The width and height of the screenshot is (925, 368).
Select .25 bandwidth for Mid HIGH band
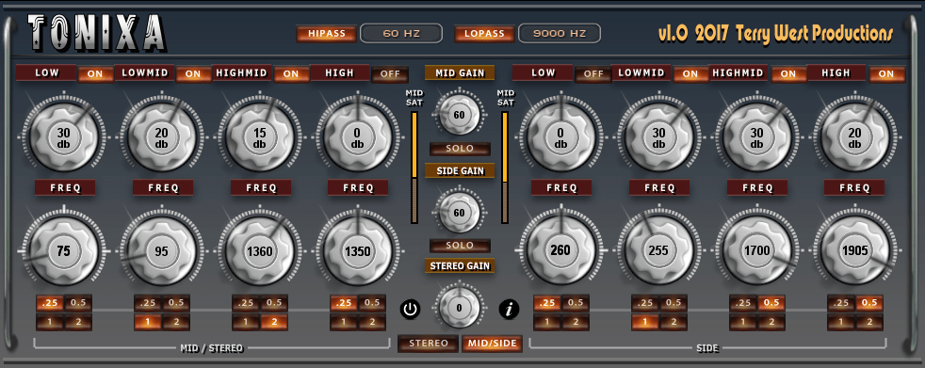[x=343, y=303]
